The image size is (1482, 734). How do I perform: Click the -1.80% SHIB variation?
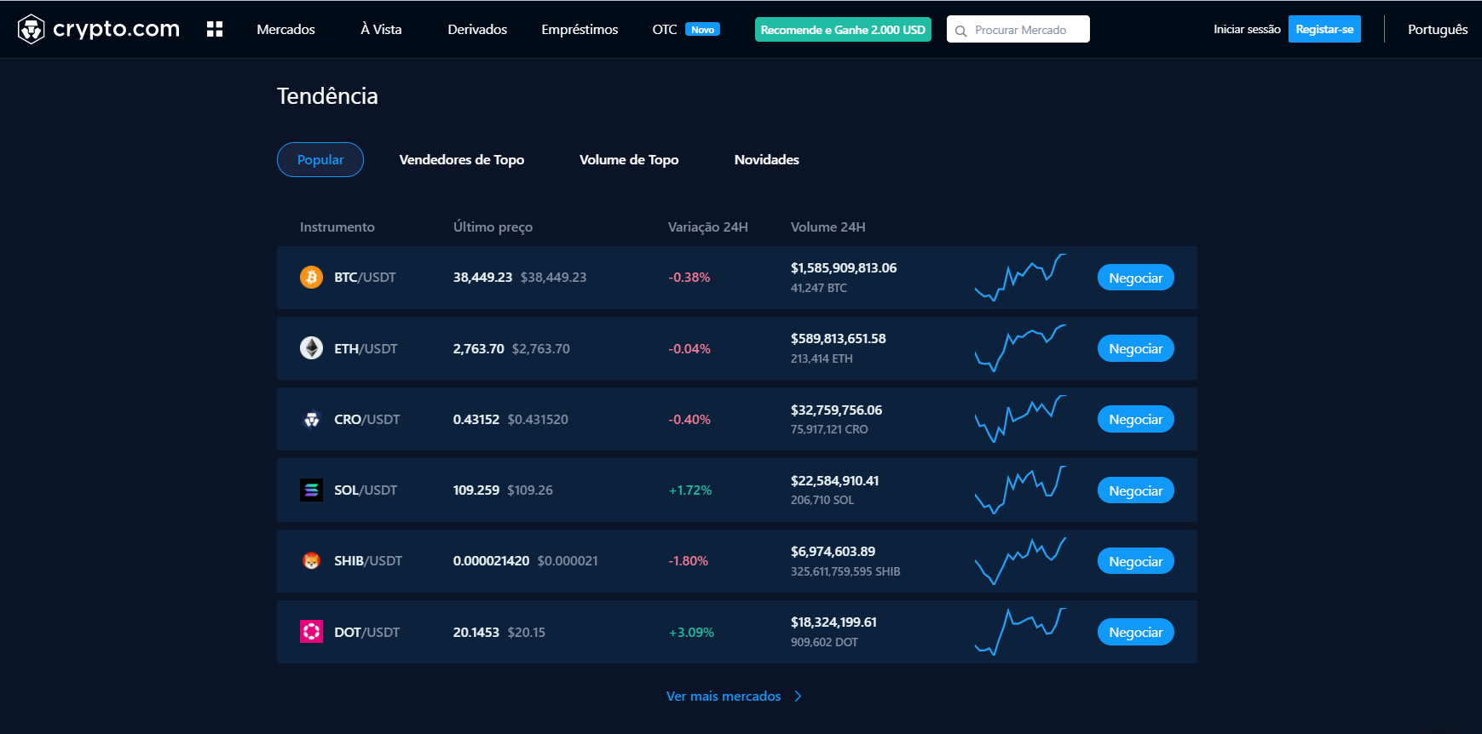(x=689, y=561)
